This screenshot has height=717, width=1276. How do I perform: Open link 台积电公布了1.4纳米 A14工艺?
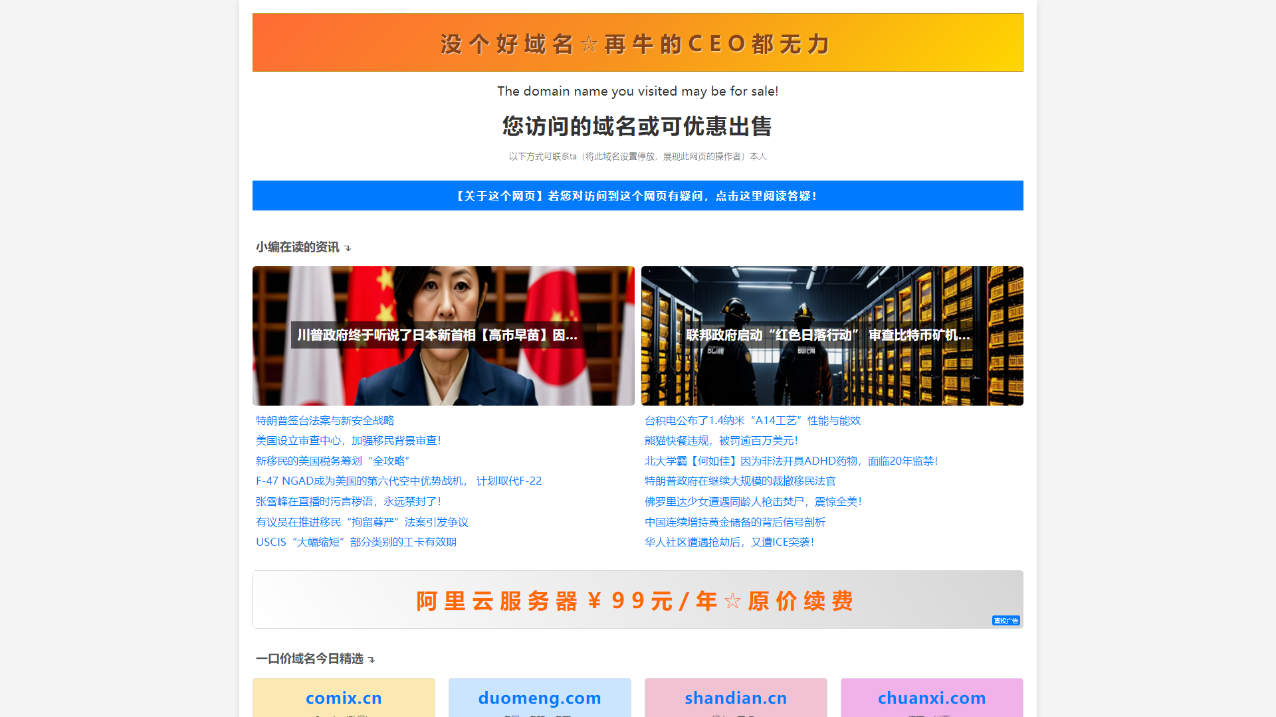(x=752, y=421)
